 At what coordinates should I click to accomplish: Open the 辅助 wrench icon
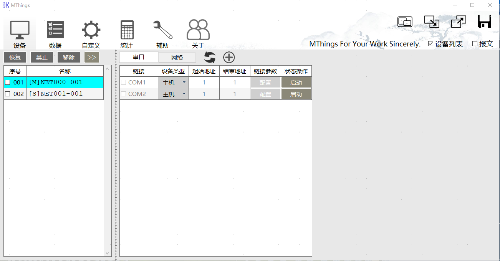(x=162, y=30)
